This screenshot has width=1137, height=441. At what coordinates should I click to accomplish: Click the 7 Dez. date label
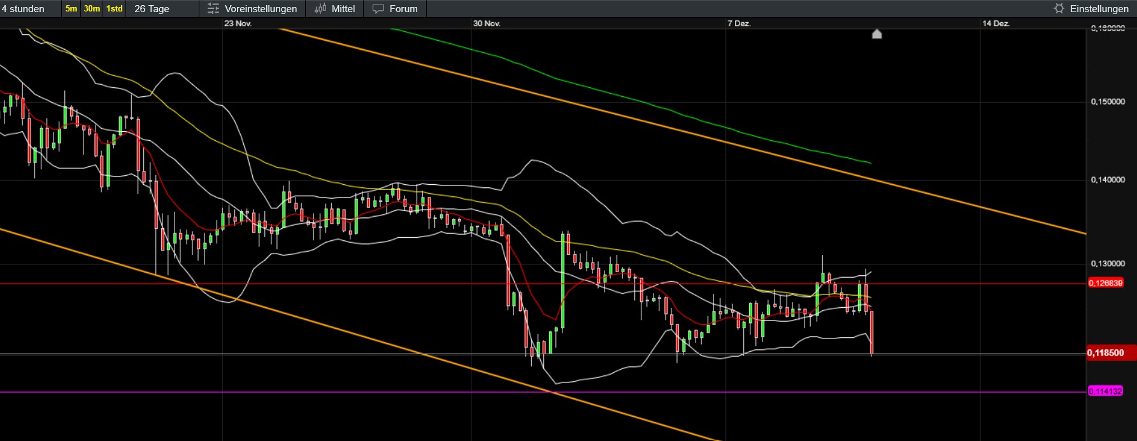tap(739, 24)
